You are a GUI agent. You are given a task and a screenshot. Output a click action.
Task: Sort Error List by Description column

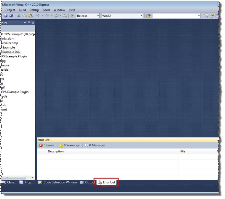[112, 151]
